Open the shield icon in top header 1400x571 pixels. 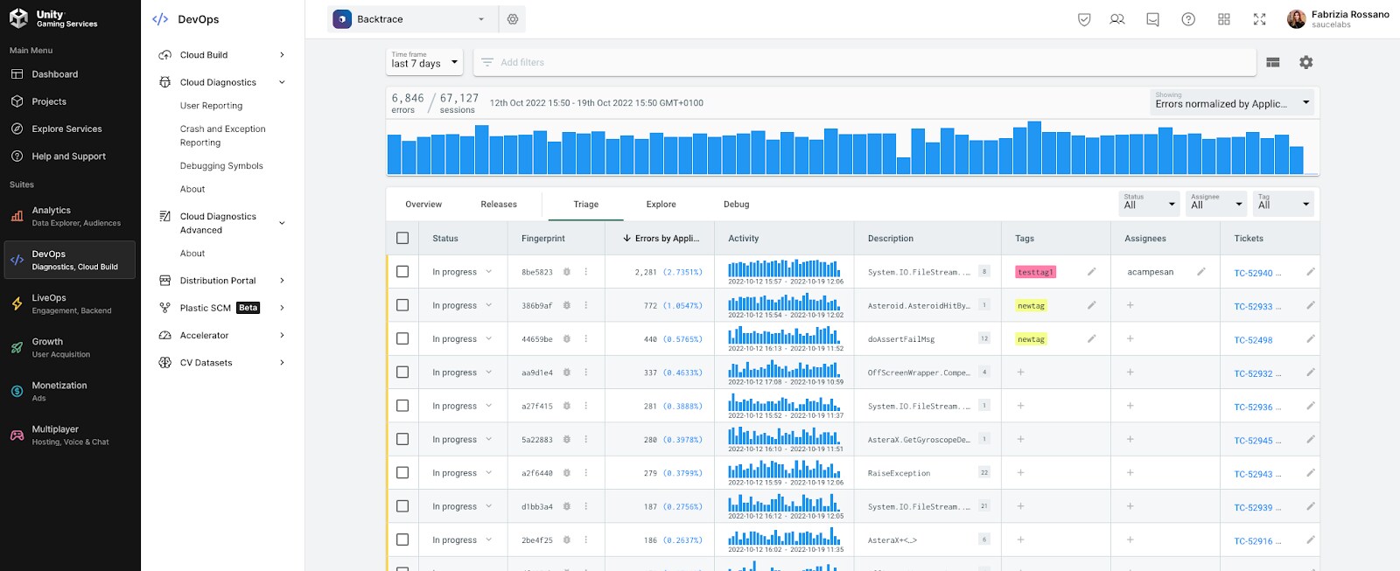(1084, 19)
